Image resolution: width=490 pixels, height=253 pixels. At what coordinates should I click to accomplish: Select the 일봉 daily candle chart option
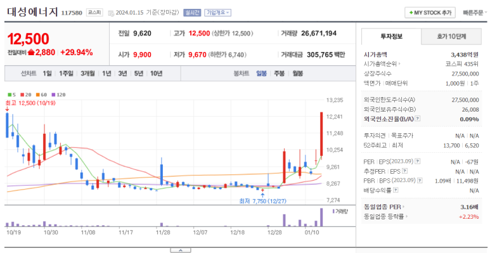coord(261,74)
